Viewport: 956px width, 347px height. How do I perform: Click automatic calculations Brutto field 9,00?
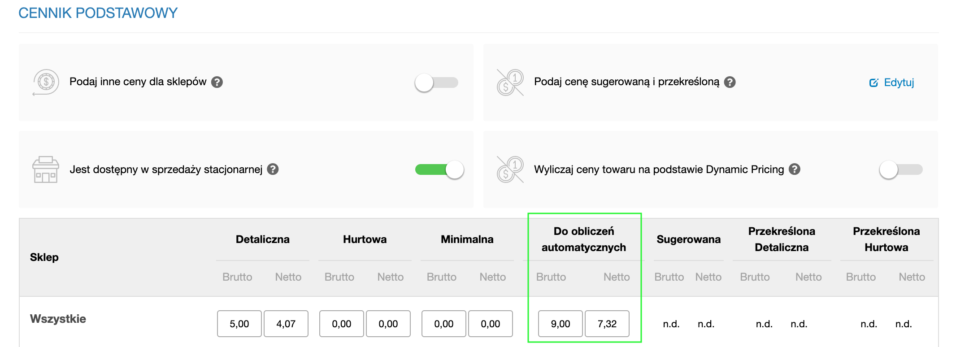561,324
